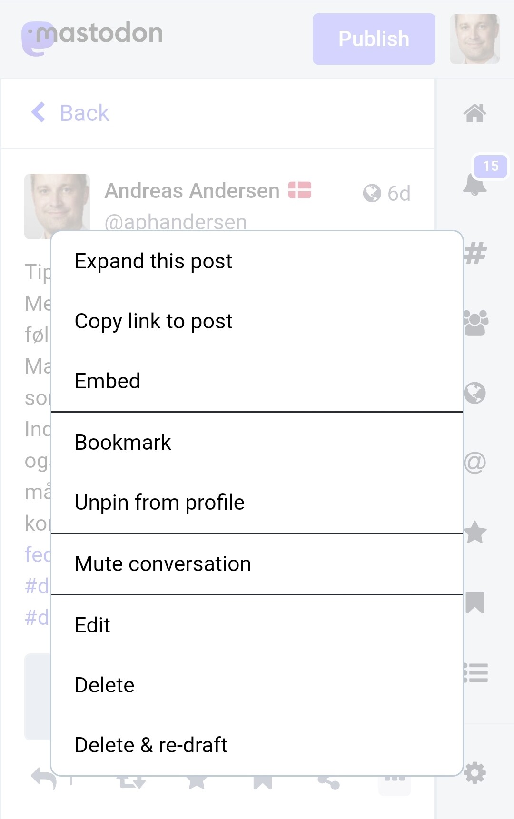Open the mentions @ icon
514x819 pixels.
[x=474, y=463]
